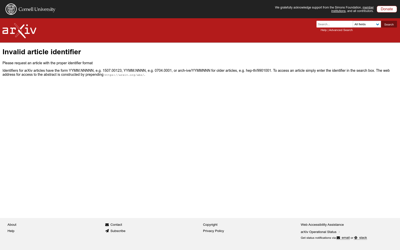Click the Invalid article identifier heading
Viewport: 400px width, 250px height.
point(42,52)
